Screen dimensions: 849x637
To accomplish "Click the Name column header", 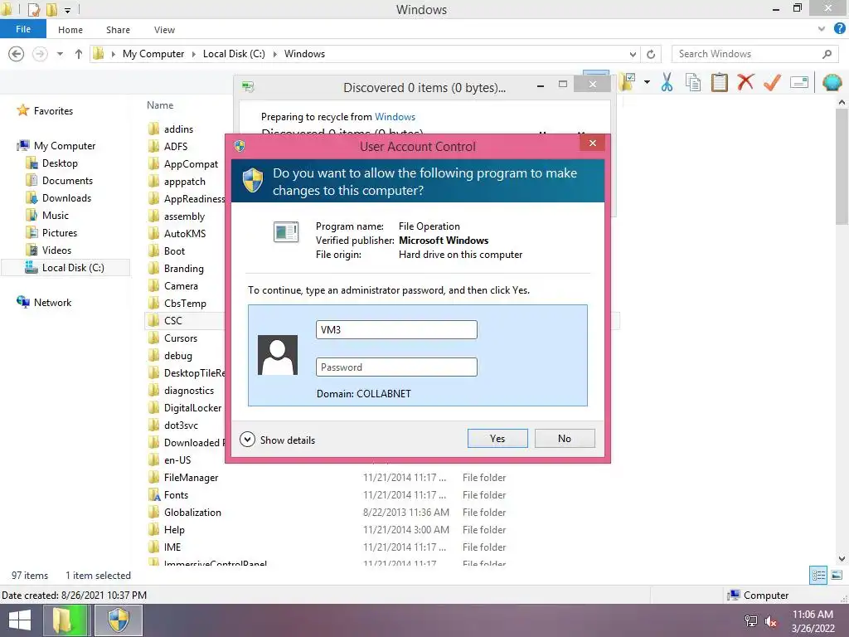I will pos(160,105).
